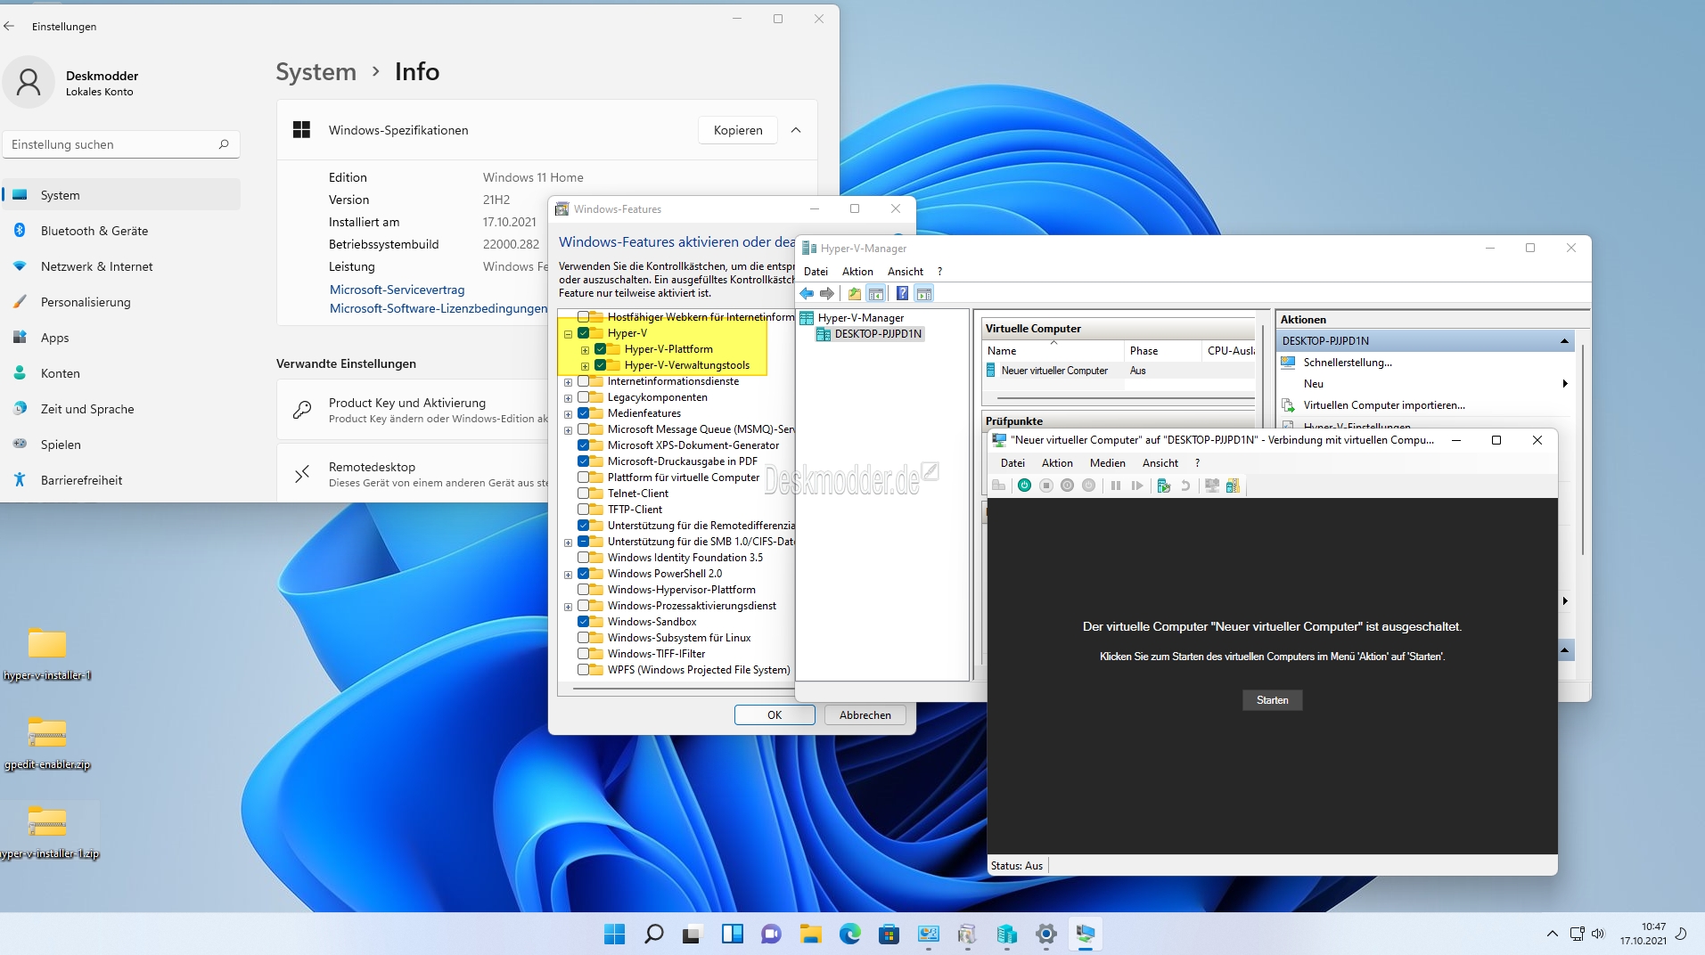Expand the Internetinformationsdienste node

(x=568, y=382)
